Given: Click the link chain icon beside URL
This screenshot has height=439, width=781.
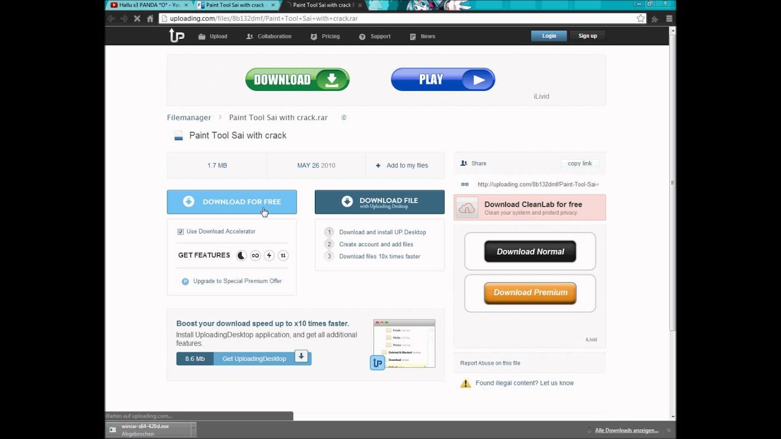Looking at the screenshot, I should click(464, 184).
